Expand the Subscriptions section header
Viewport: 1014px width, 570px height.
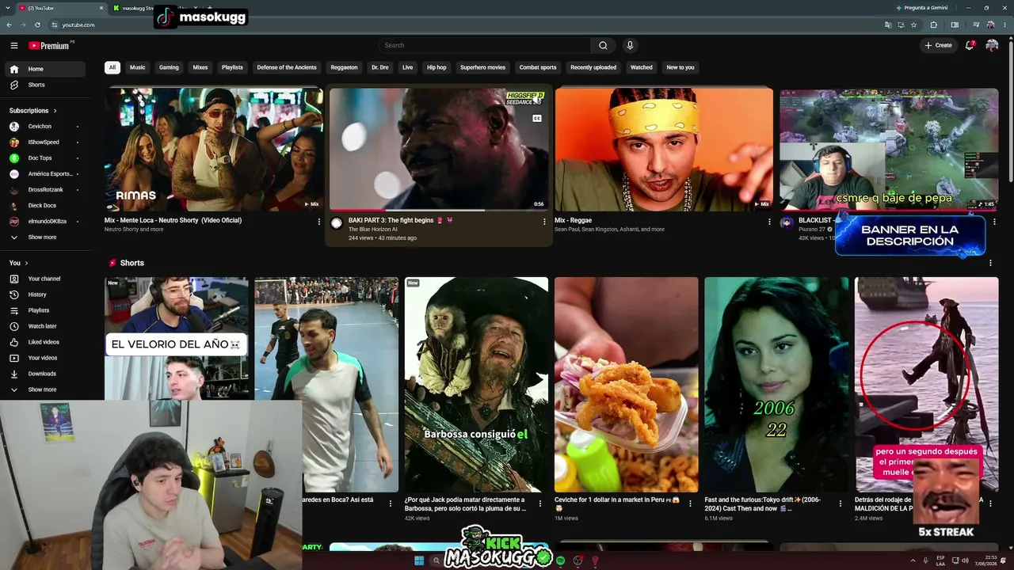[x=33, y=111]
